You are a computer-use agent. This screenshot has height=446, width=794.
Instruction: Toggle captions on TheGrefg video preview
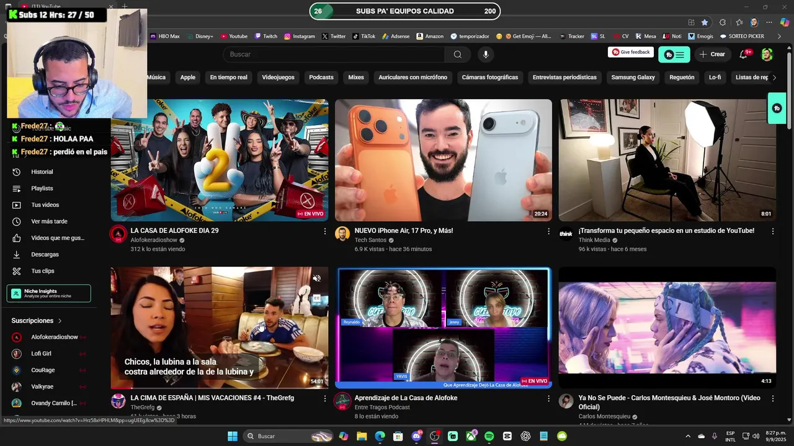(316, 298)
